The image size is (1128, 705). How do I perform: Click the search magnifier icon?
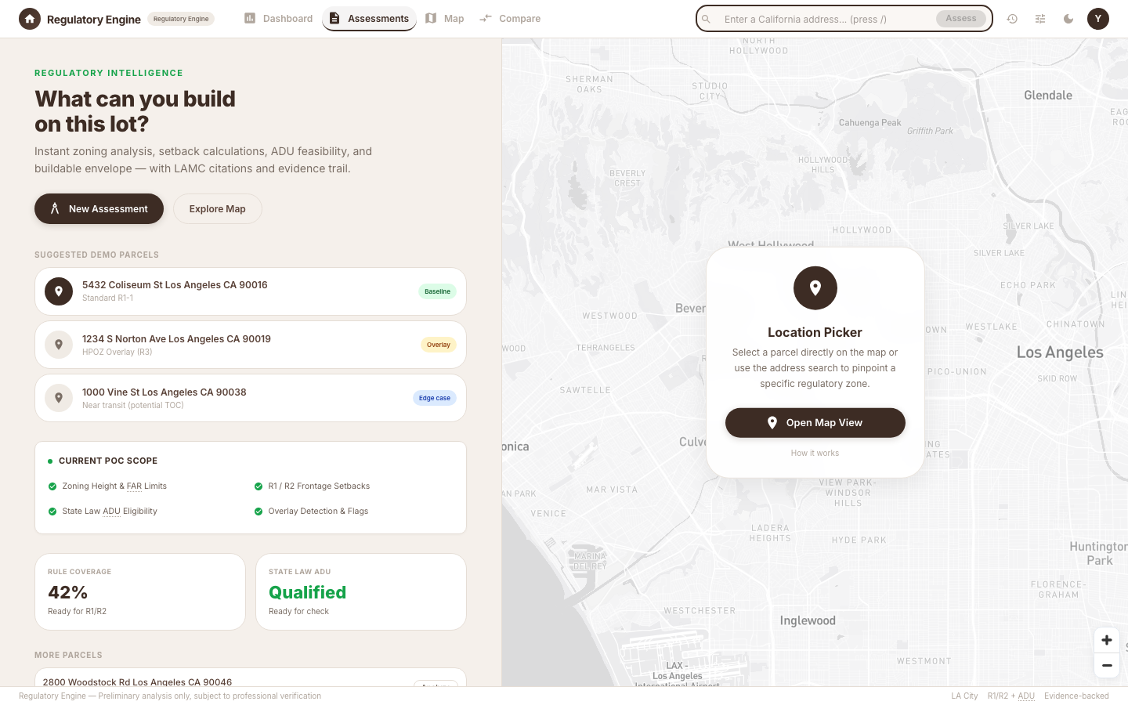point(707,19)
